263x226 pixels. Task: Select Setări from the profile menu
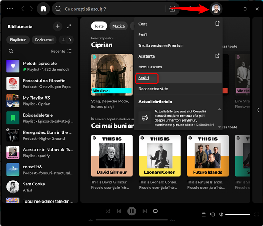coord(144,78)
